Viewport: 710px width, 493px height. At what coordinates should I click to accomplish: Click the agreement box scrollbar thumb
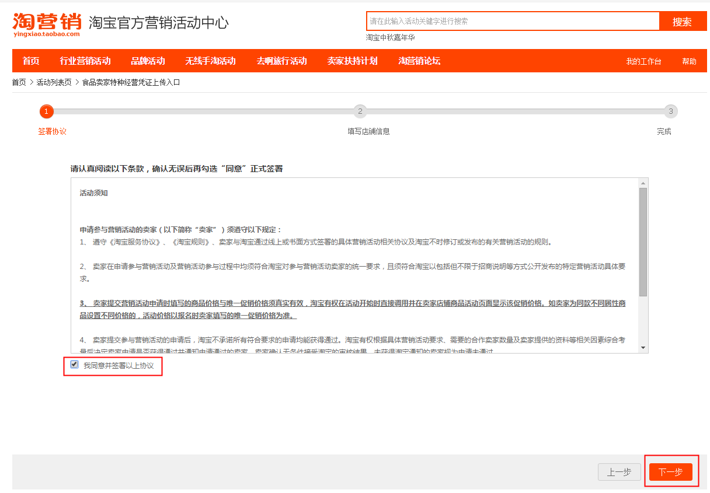[x=643, y=242]
